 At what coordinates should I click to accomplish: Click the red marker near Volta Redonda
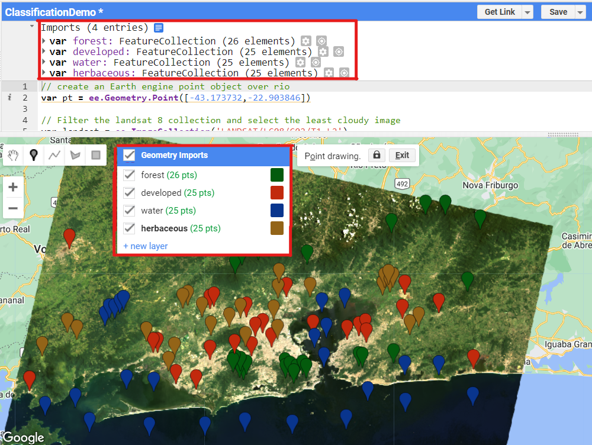coord(69,238)
